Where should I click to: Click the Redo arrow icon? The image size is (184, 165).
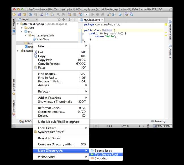(36, 14)
